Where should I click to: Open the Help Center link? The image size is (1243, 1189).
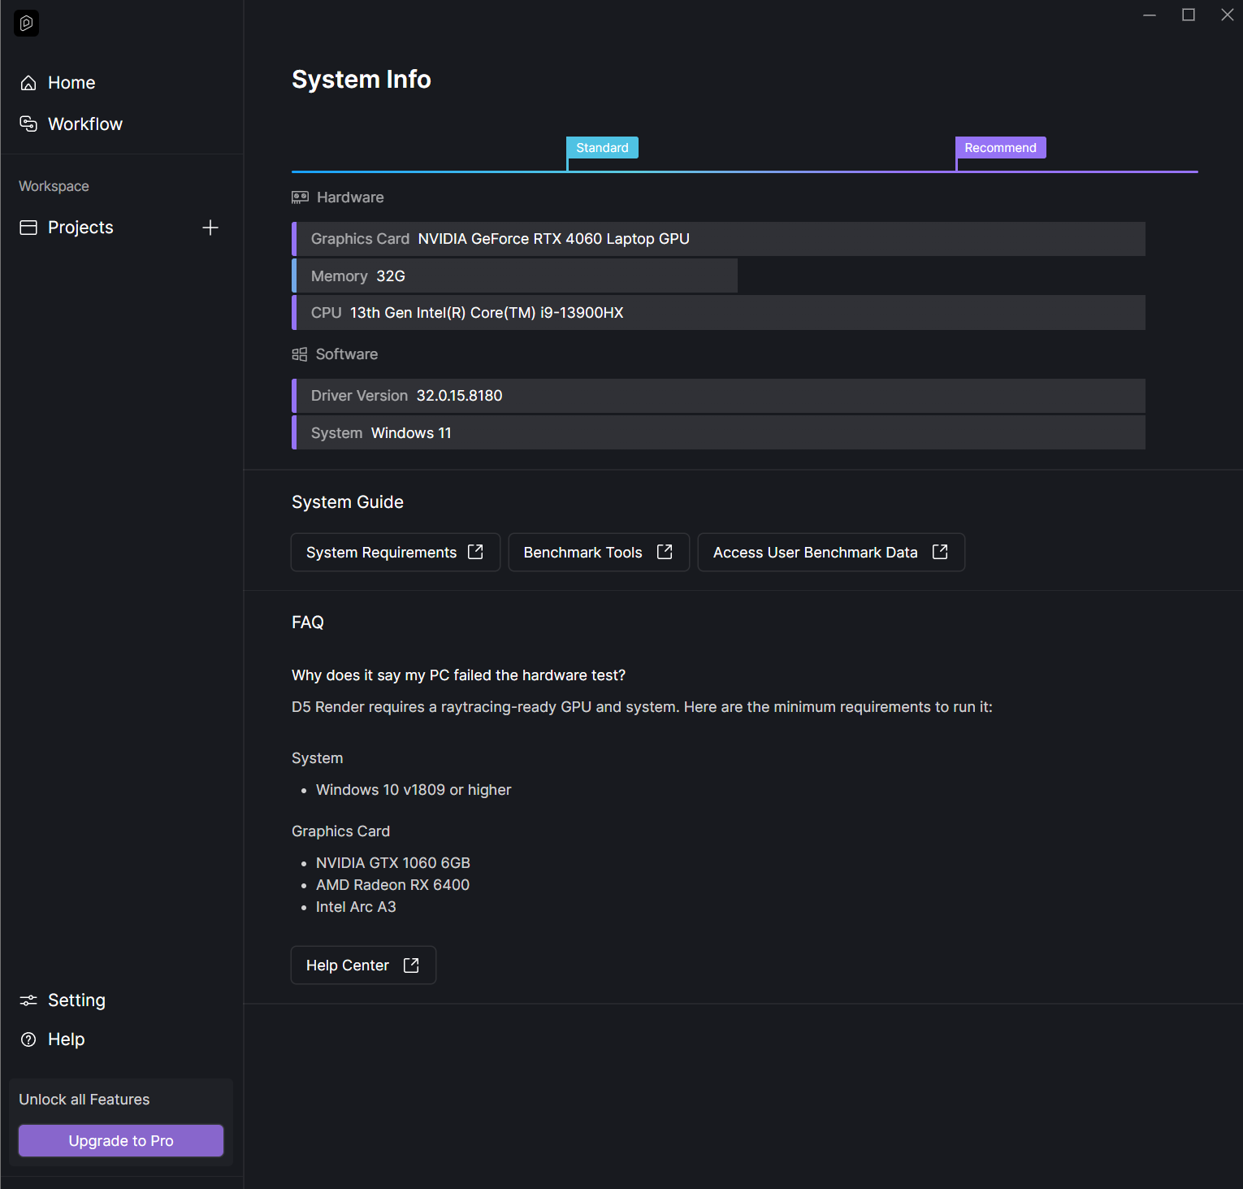(362, 966)
